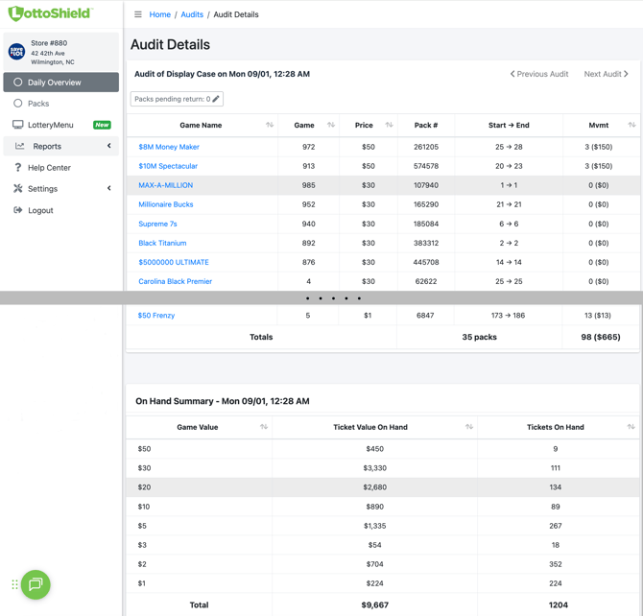Open the $8M Money Maker game link
Screen dimensions: 643x616
click(x=169, y=147)
